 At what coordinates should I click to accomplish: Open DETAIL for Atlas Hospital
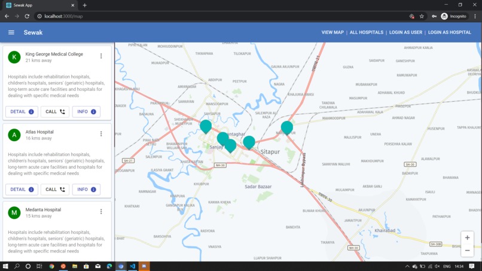click(x=22, y=190)
